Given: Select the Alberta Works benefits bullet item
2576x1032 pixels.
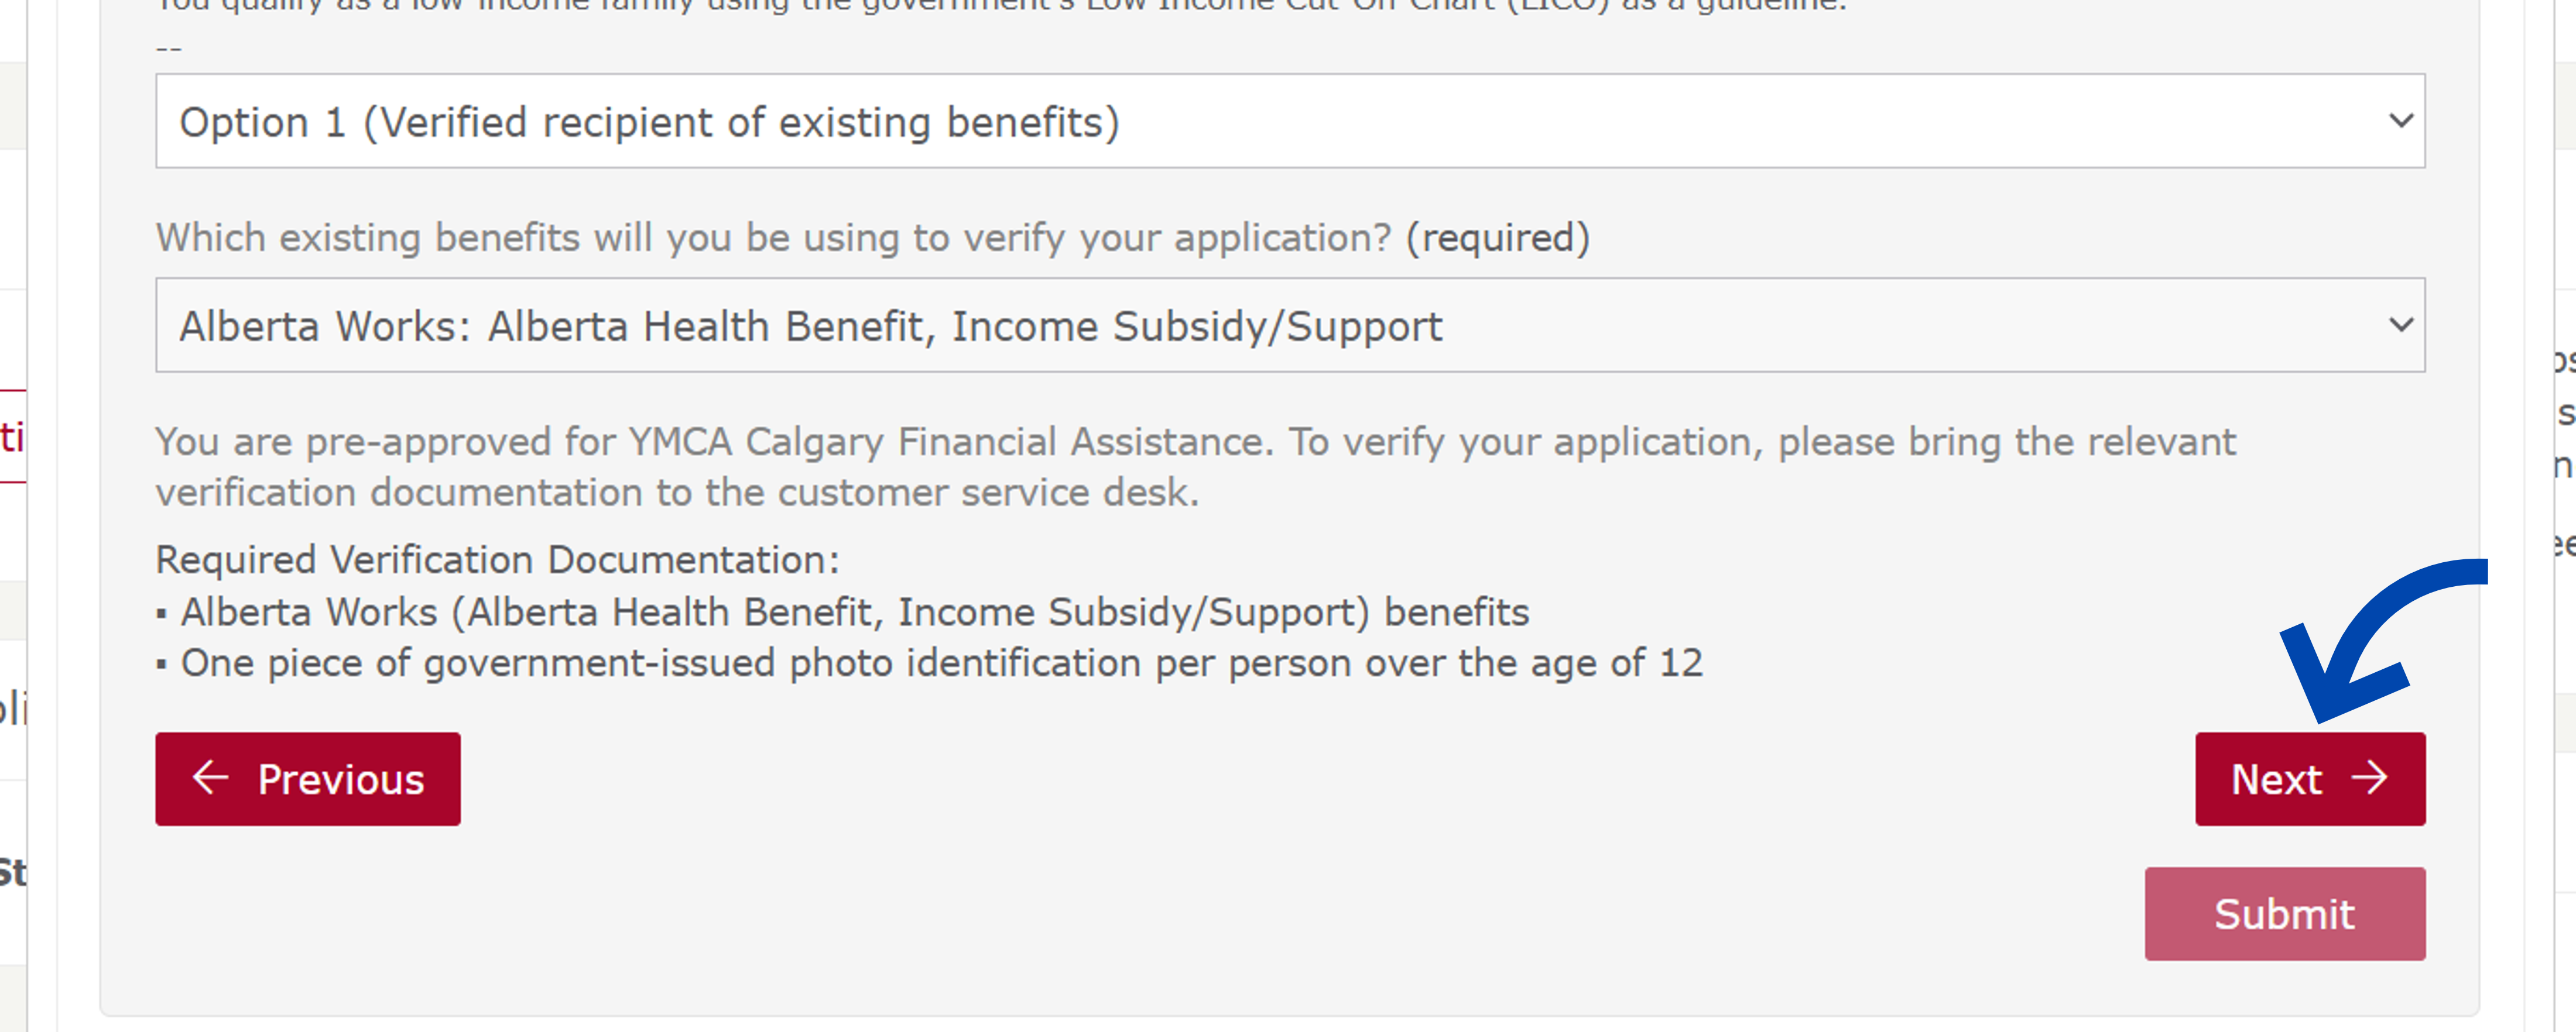Looking at the screenshot, I should pyautogui.click(x=854, y=613).
